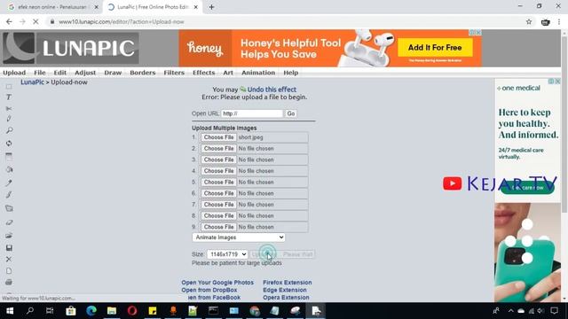Open Microsoft Store from taskbar
Image resolution: width=568 pixels, height=319 pixels.
pos(71,311)
